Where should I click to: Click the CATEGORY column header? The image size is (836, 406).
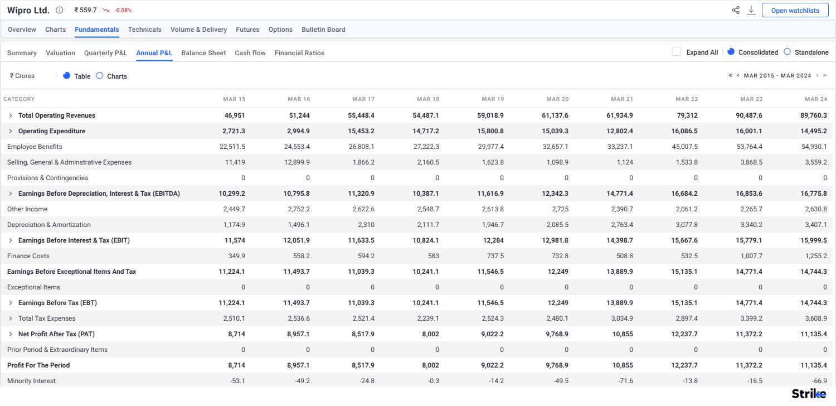(19, 99)
